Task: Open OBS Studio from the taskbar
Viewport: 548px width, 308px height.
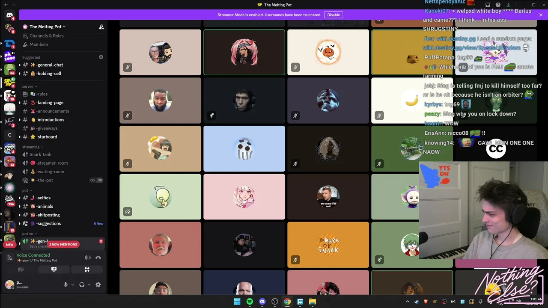Action: tap(275, 302)
